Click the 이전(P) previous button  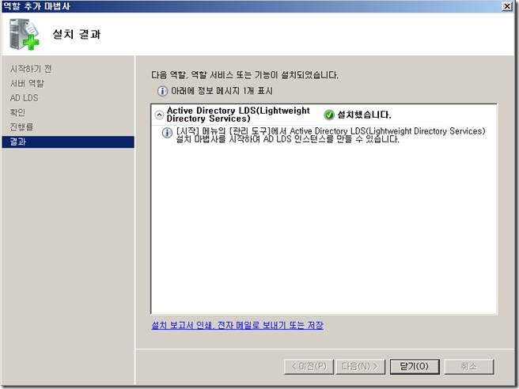tap(309, 367)
